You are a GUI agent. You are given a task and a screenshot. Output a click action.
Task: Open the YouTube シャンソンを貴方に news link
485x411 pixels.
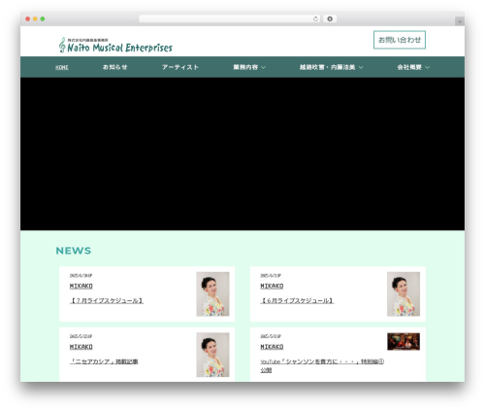click(322, 365)
